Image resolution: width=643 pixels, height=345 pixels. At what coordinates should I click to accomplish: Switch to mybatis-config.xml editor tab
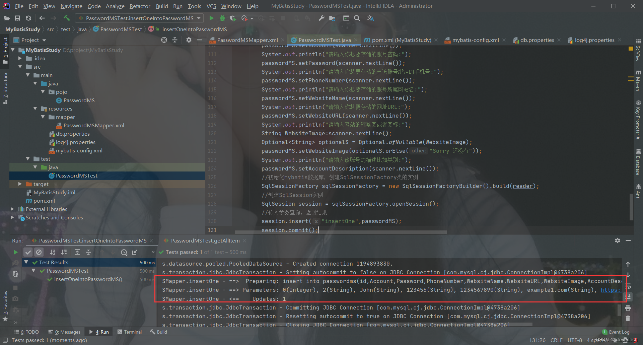click(475, 40)
